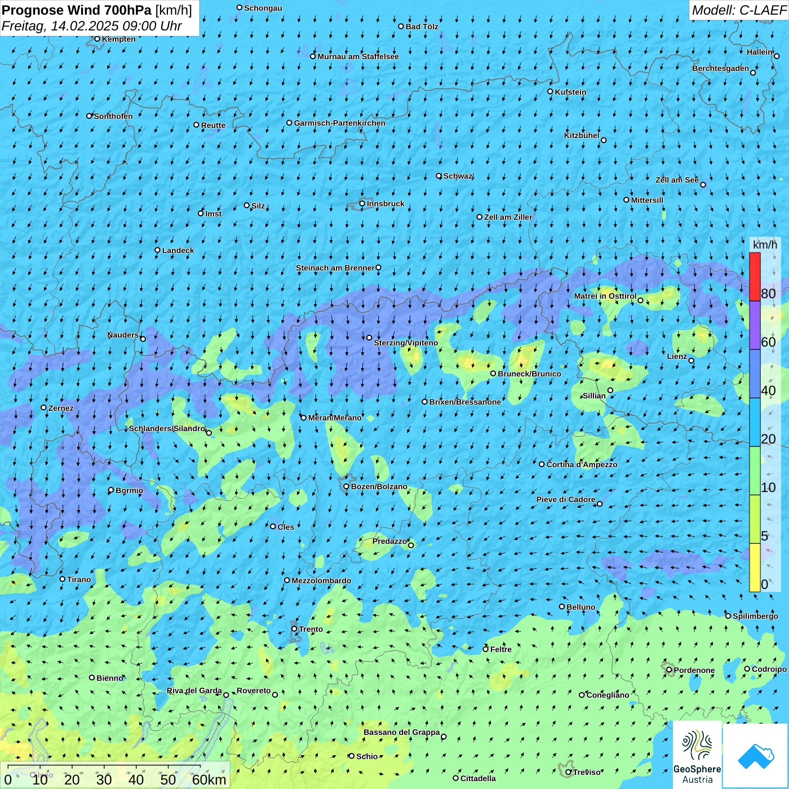Click the 'Mezzolombardo' label
The image size is (789, 789).
pos(321,580)
